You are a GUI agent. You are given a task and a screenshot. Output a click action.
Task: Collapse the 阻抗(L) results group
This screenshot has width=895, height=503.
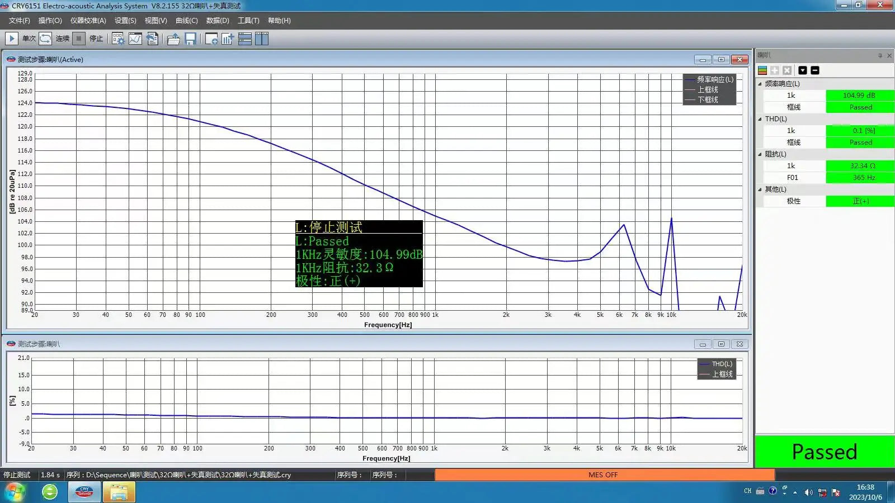tap(760, 154)
